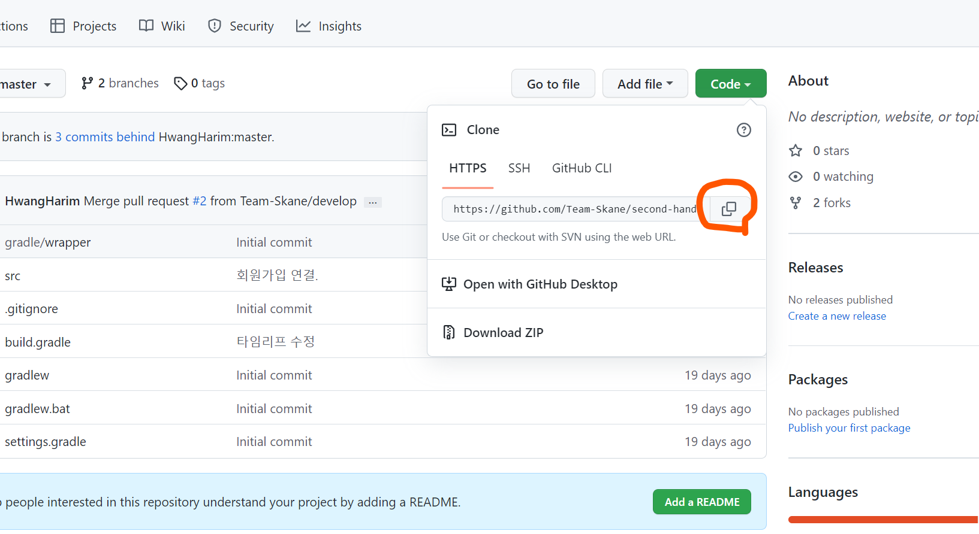
Task: Switch to the SSH clone tab
Action: coord(519,169)
